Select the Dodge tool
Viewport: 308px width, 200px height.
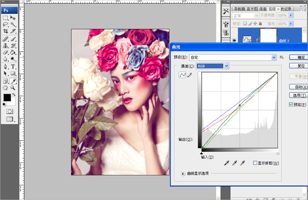(13, 59)
